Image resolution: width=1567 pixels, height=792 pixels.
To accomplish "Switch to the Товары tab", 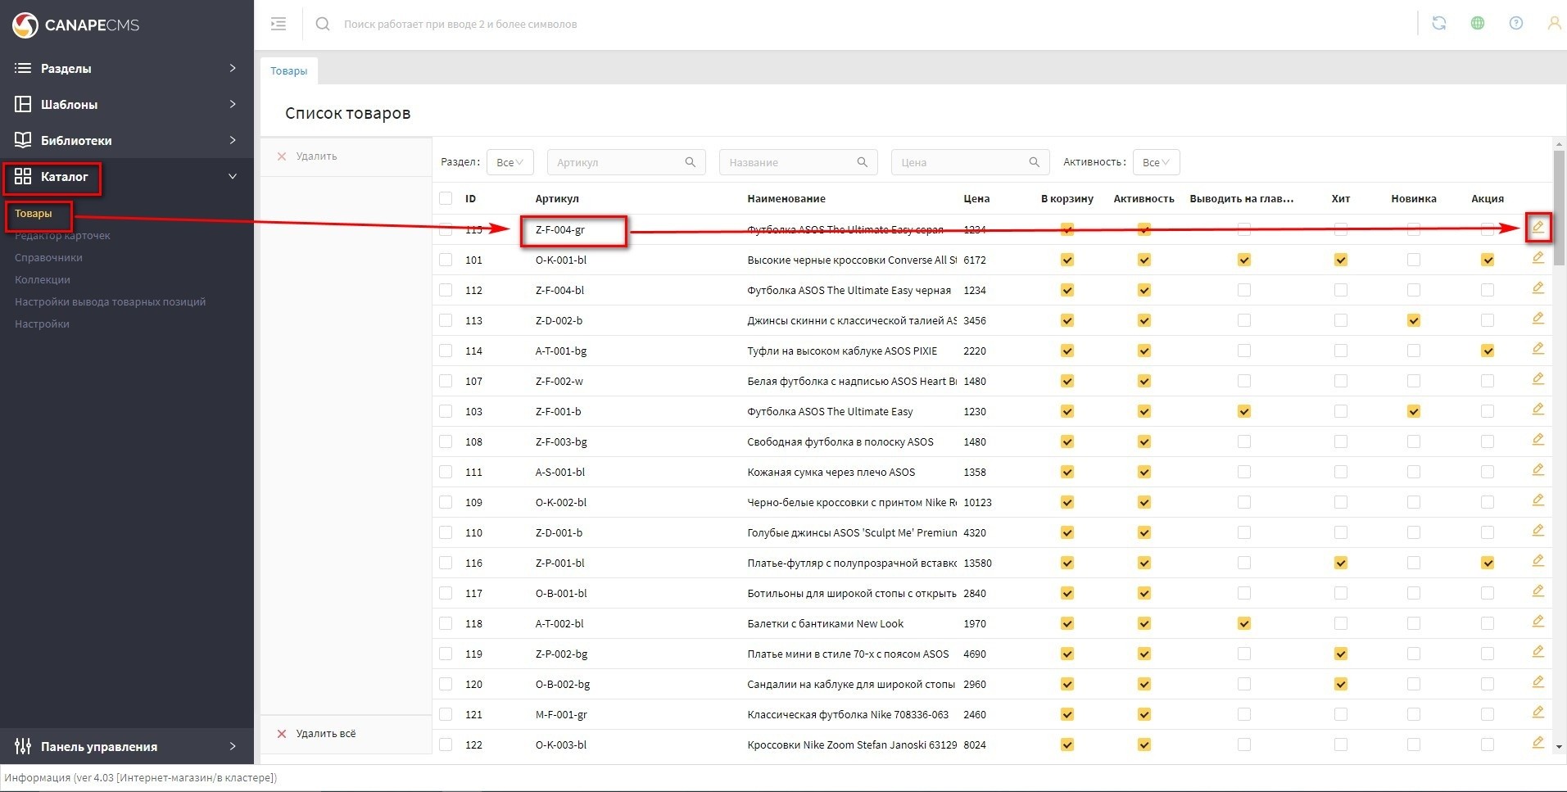I will coord(289,71).
